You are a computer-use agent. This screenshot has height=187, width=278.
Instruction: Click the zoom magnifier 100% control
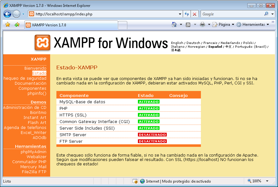point(254,181)
